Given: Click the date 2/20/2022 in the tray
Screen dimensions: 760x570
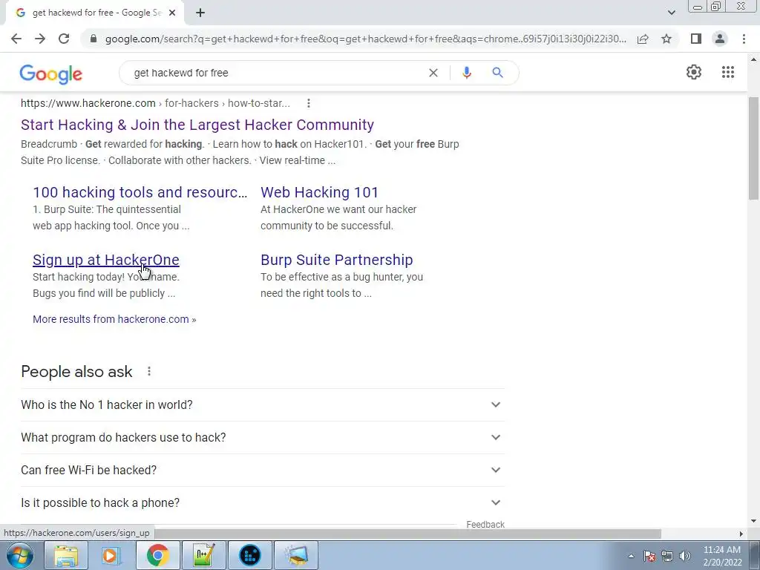Looking at the screenshot, I should [722, 563].
